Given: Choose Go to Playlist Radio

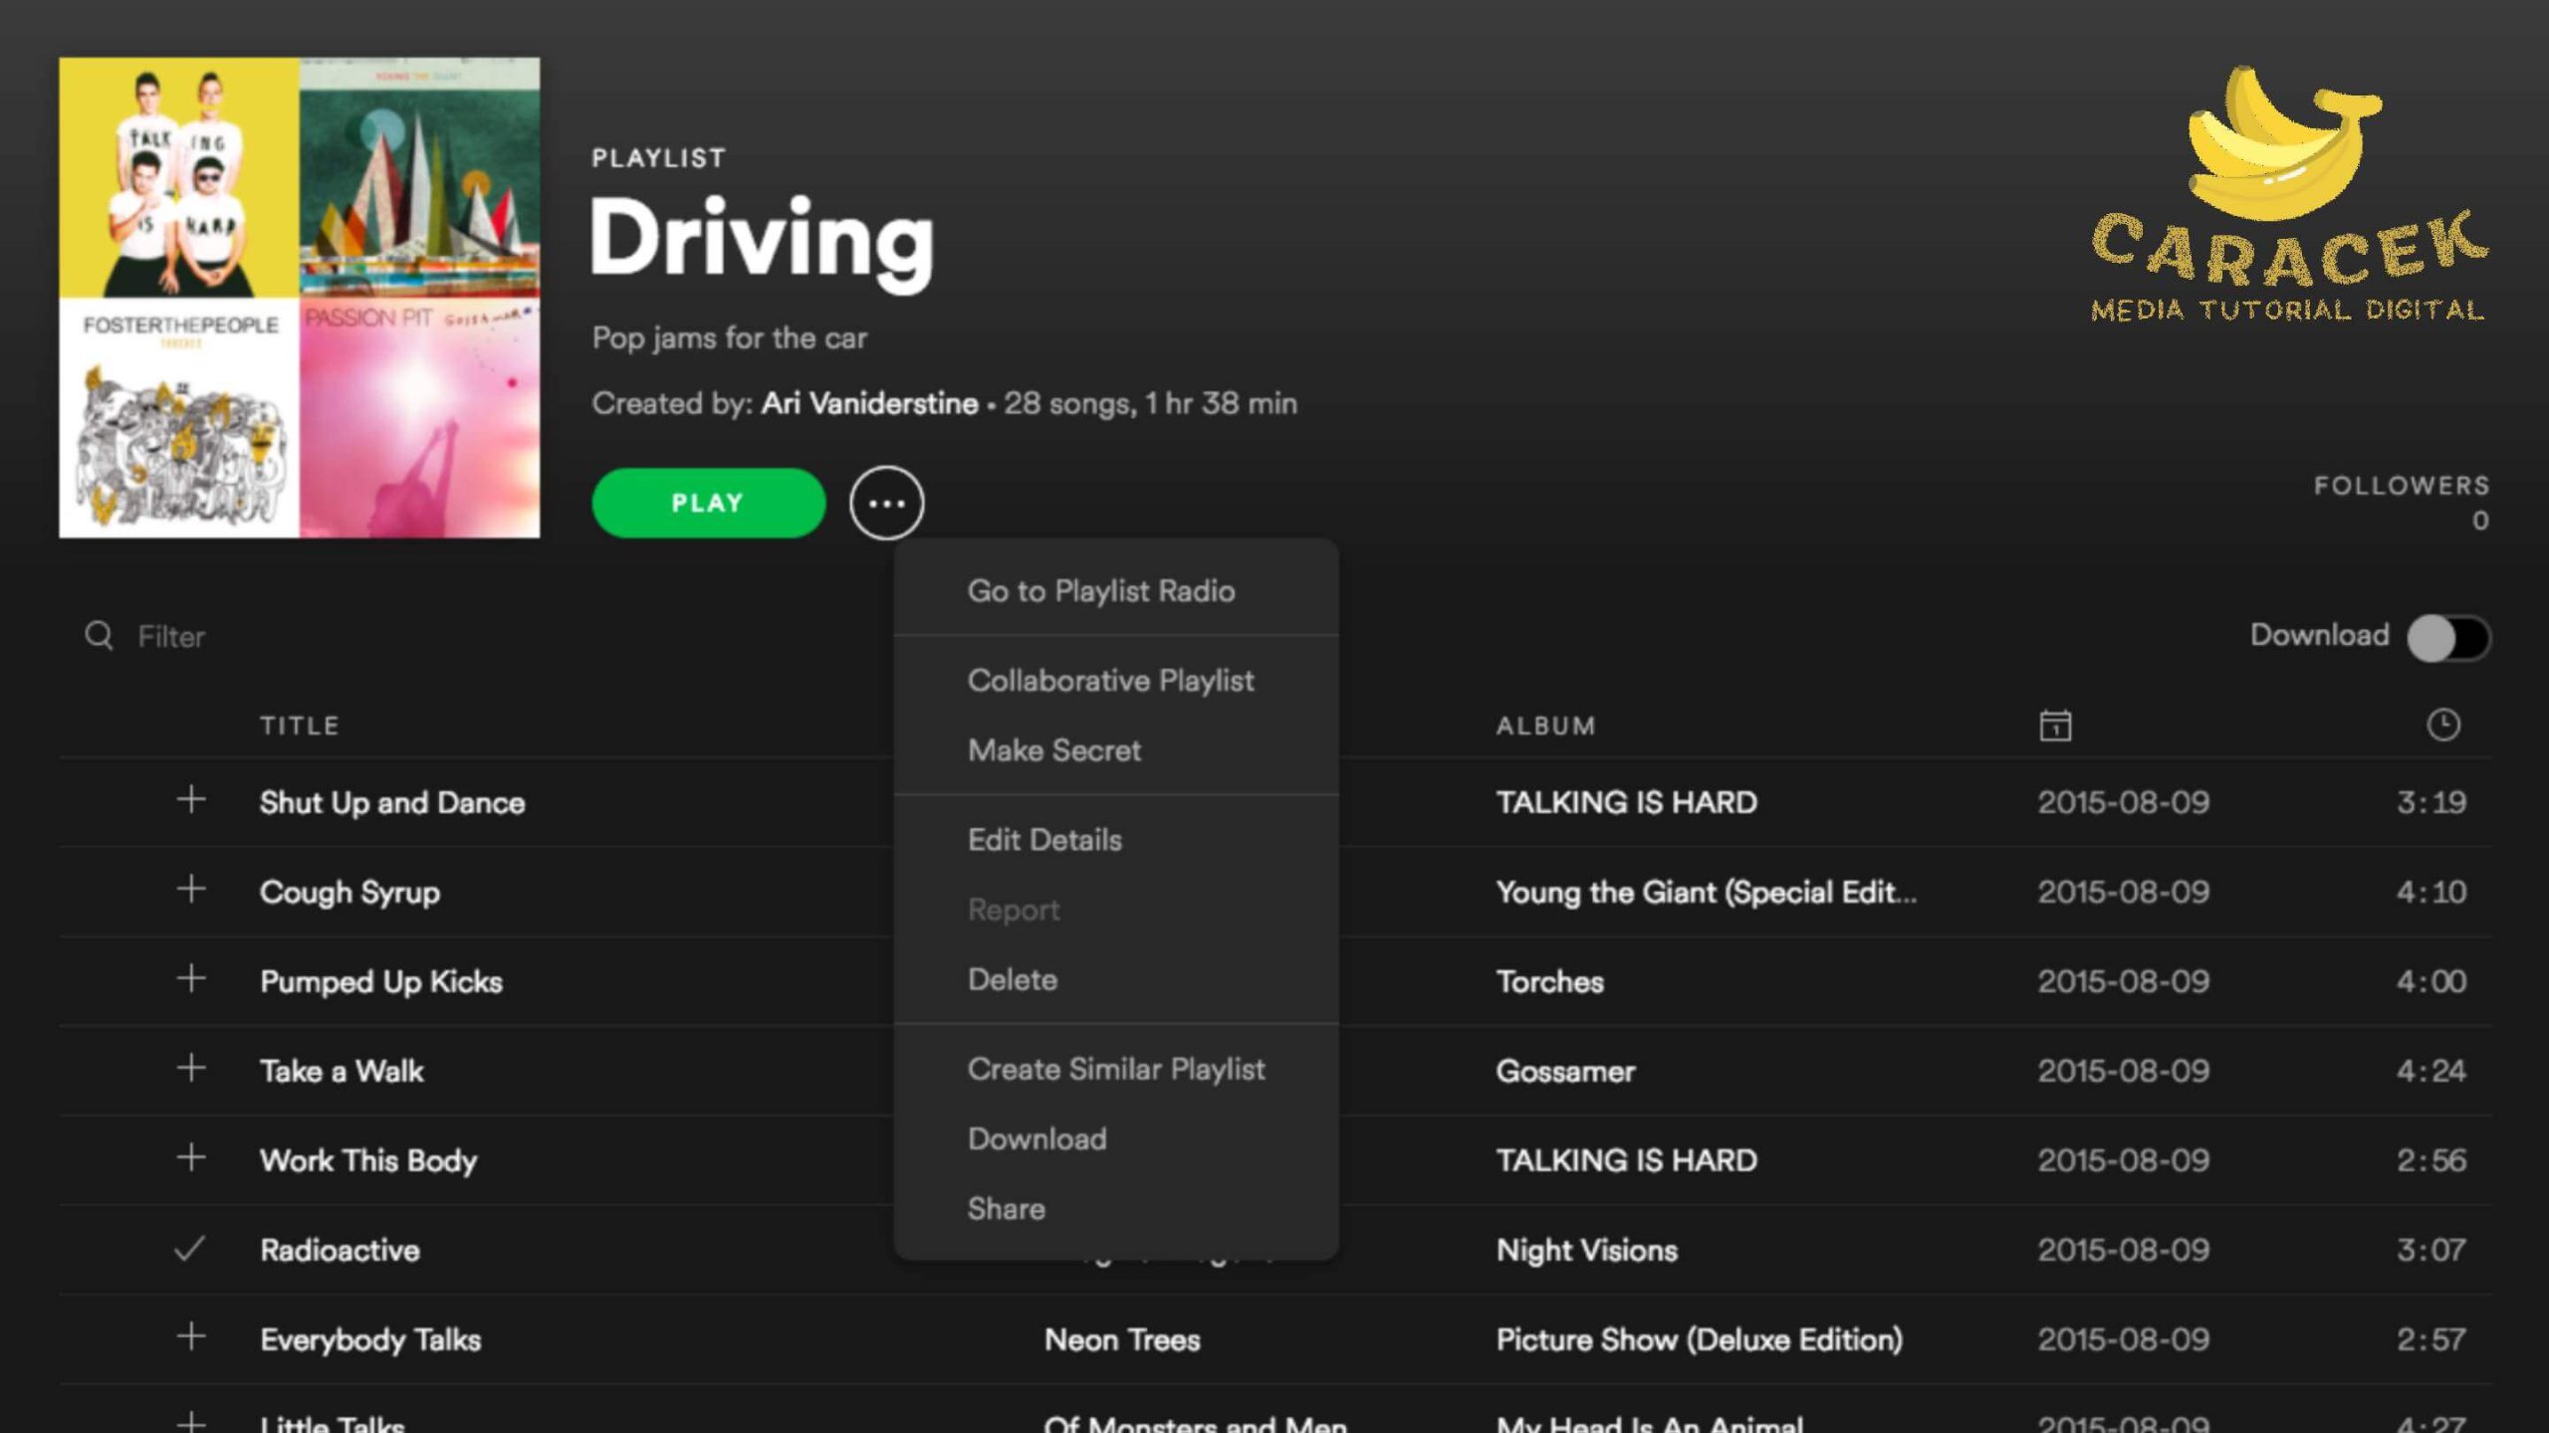Looking at the screenshot, I should tap(1101, 591).
